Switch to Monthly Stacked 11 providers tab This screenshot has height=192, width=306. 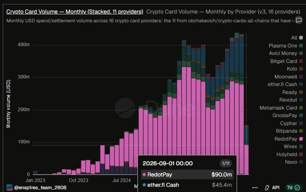pos(75,12)
